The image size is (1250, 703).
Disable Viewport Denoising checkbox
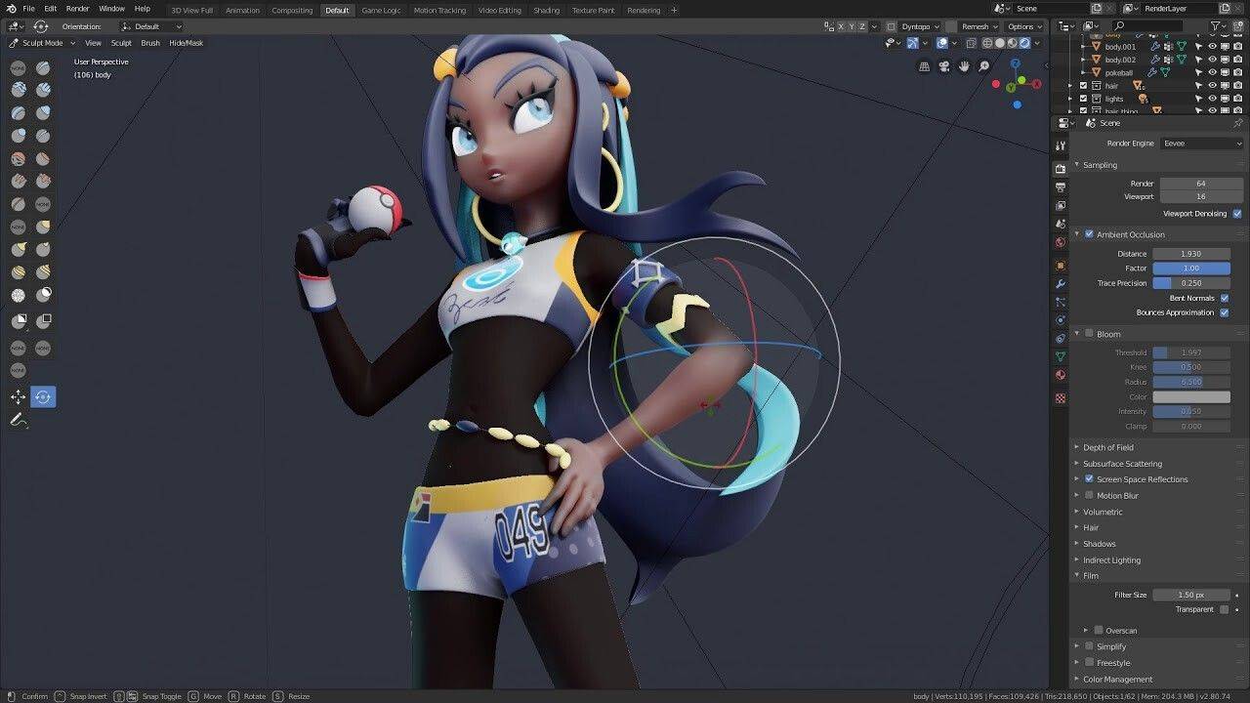tap(1237, 213)
